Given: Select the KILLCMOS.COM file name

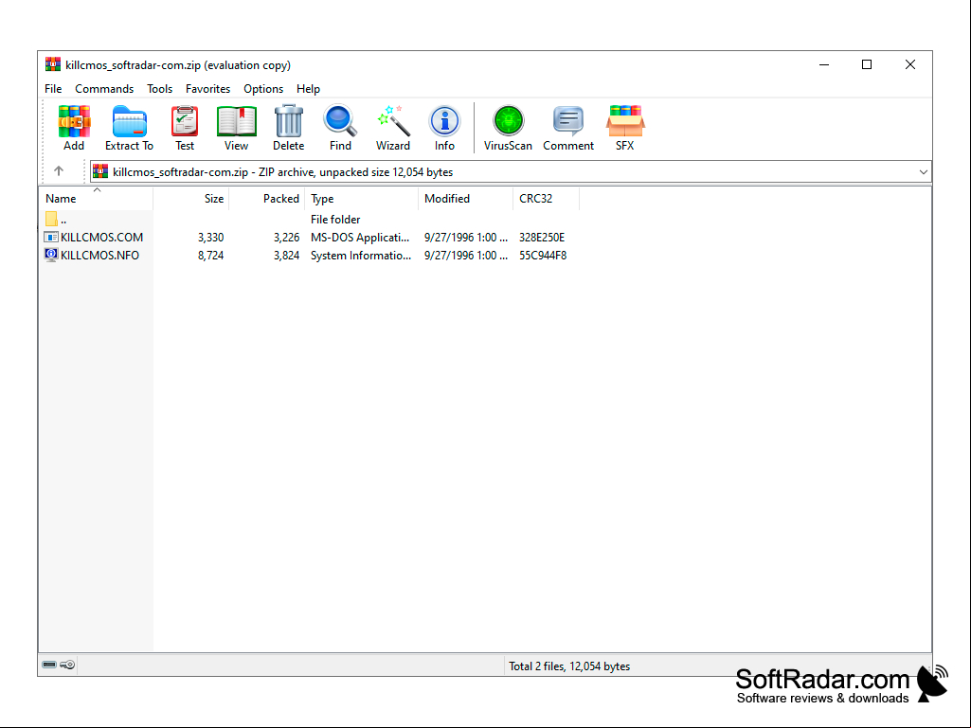Looking at the screenshot, I should pos(101,237).
